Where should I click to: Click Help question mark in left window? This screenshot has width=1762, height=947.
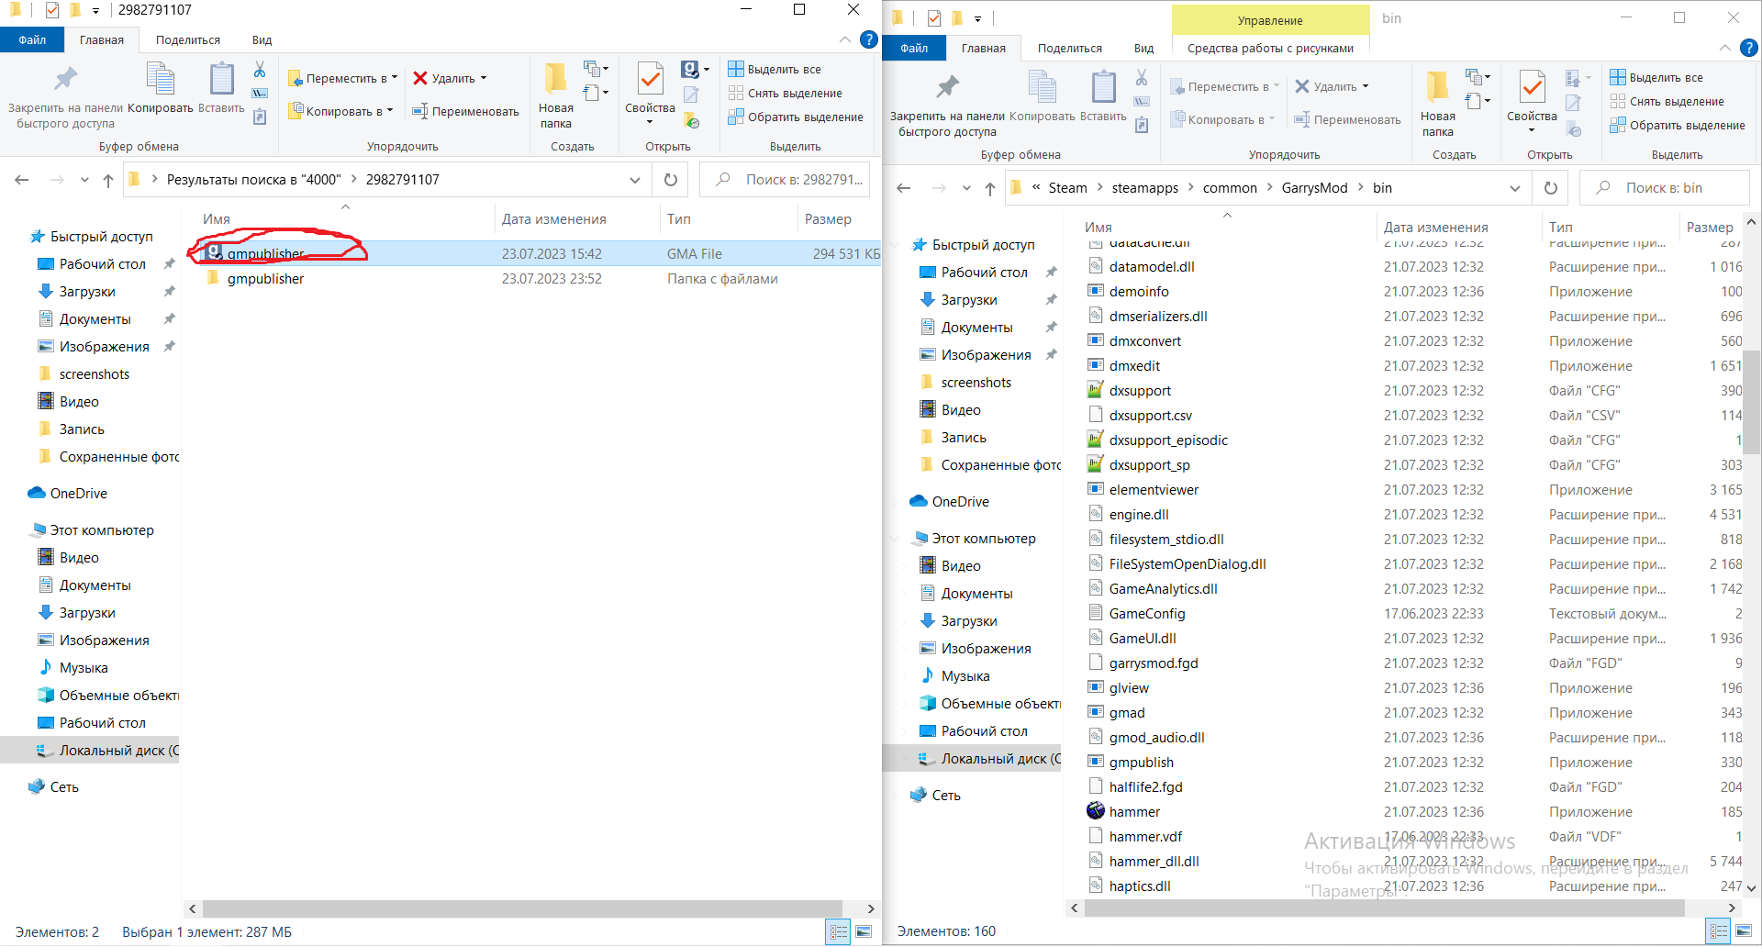click(x=868, y=39)
